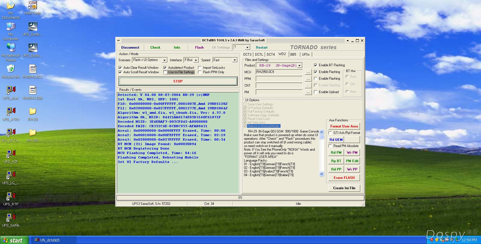Switch to the DCT4 tab
This screenshot has width=481, height=244.
(x=271, y=55)
